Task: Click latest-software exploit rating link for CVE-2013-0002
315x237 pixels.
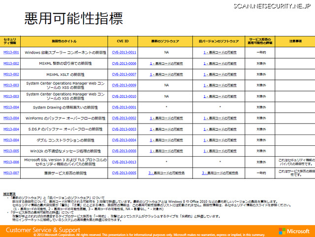Action: click(166, 118)
